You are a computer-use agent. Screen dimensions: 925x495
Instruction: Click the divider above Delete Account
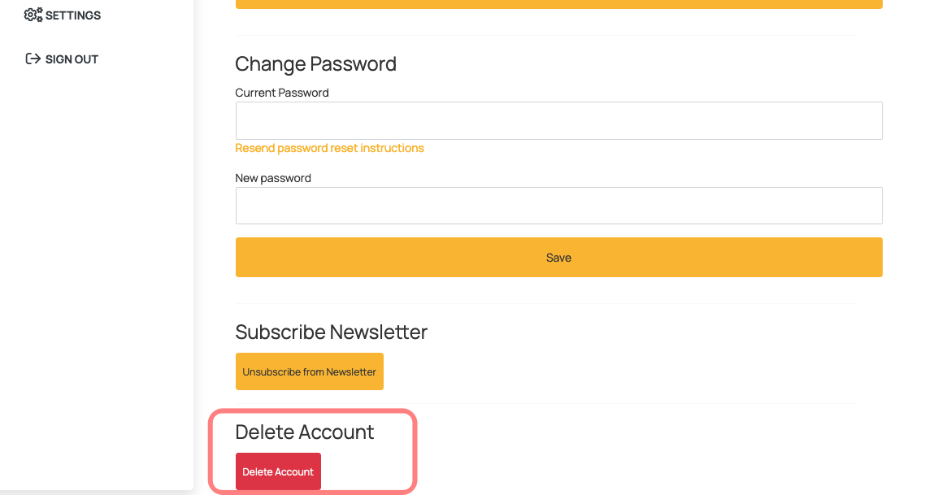545,404
